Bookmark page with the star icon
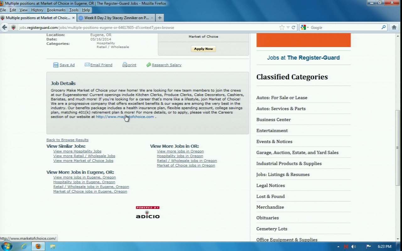This screenshot has width=402, height=251. tap(282, 28)
